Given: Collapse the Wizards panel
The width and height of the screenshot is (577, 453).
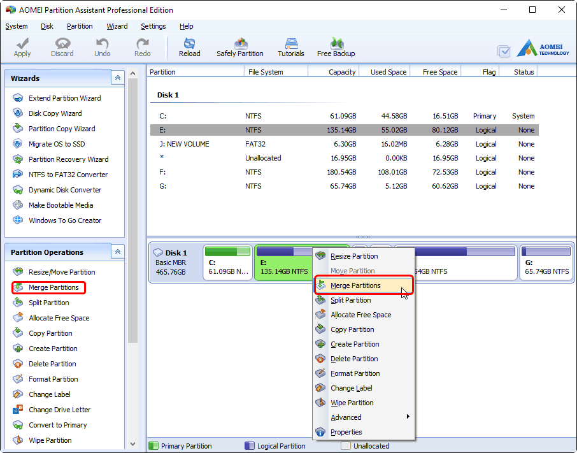Looking at the screenshot, I should tap(118, 78).
